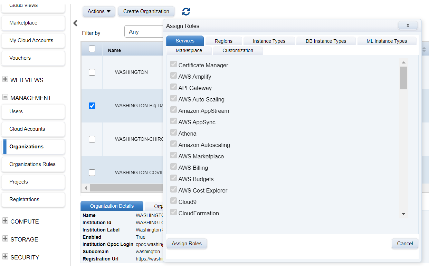The image size is (429, 266).
Task: Toggle the Cloud9 checkbox
Action: pos(173,201)
